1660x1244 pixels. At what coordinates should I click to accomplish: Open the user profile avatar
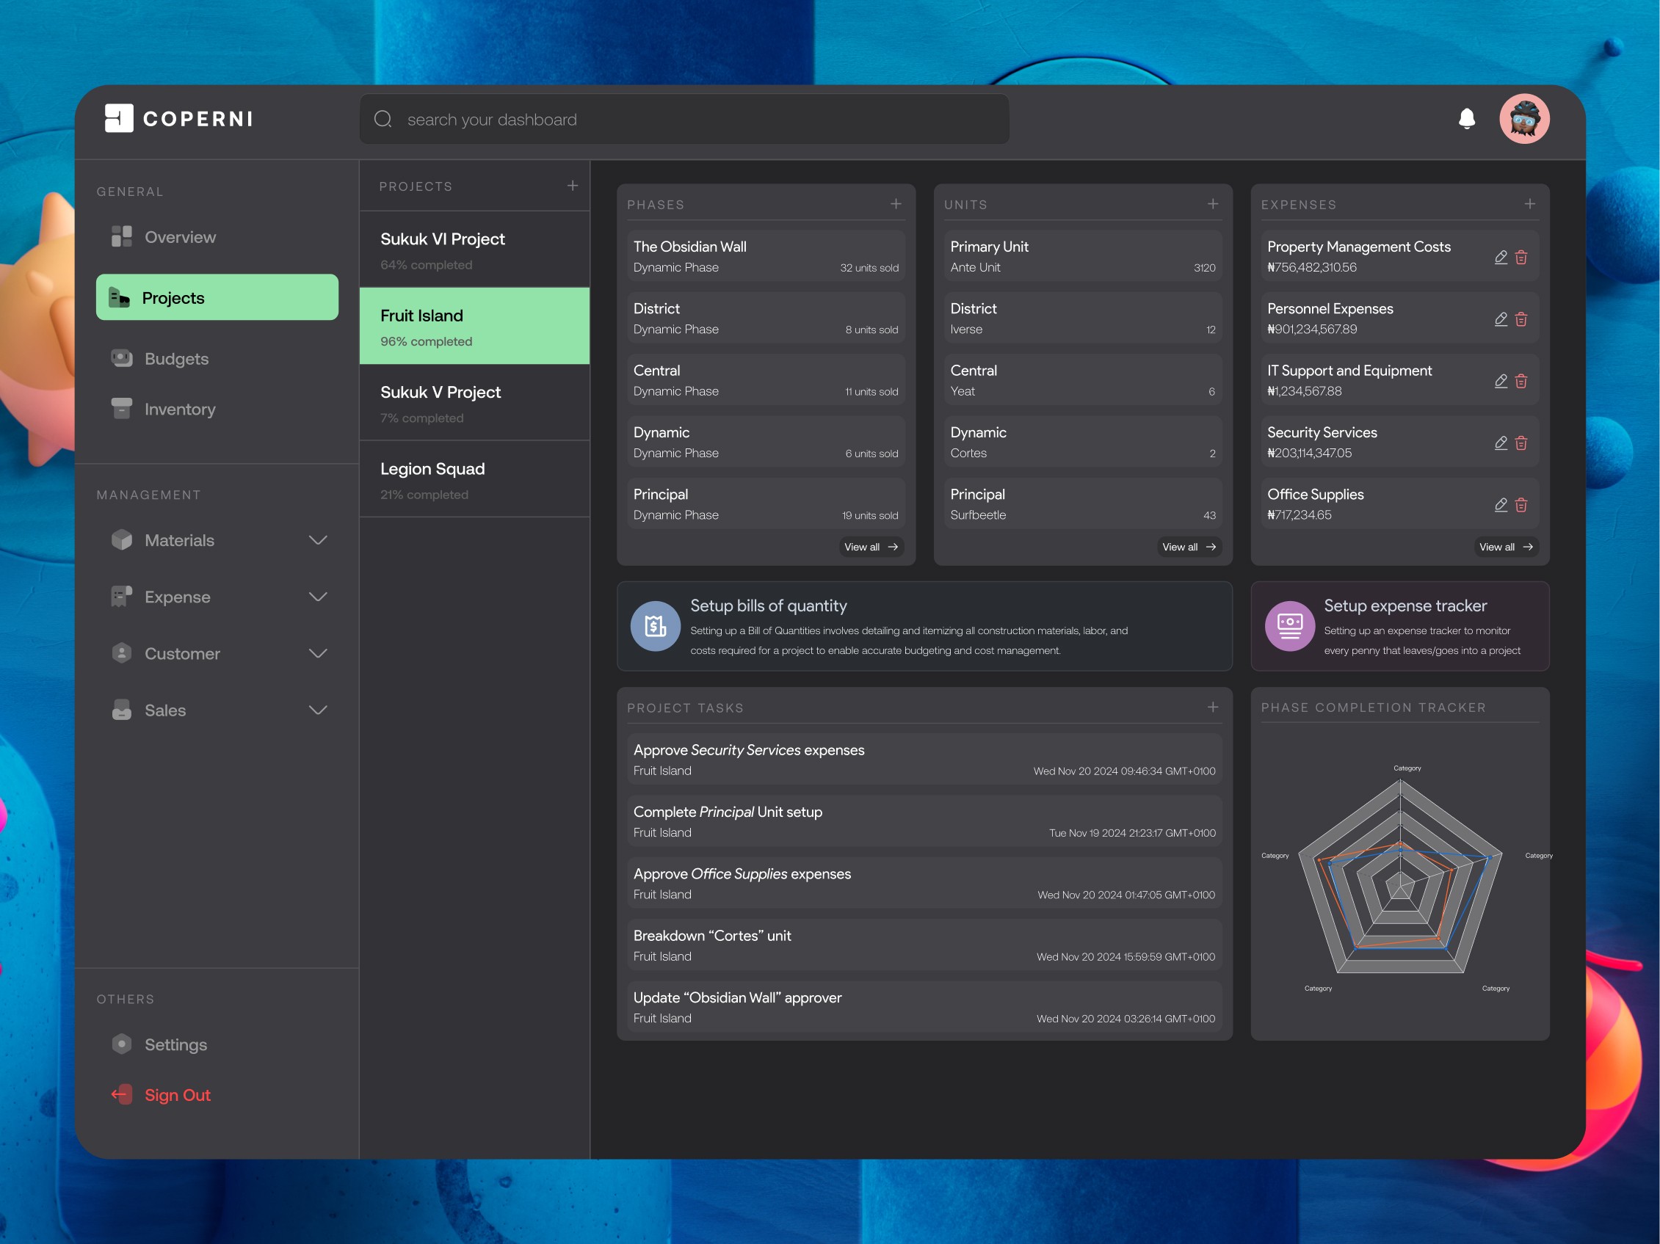(1523, 119)
